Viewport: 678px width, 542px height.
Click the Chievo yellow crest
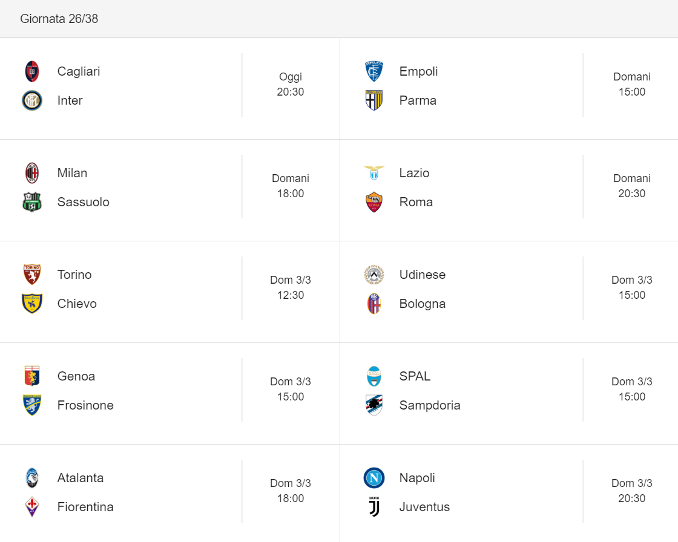click(32, 304)
